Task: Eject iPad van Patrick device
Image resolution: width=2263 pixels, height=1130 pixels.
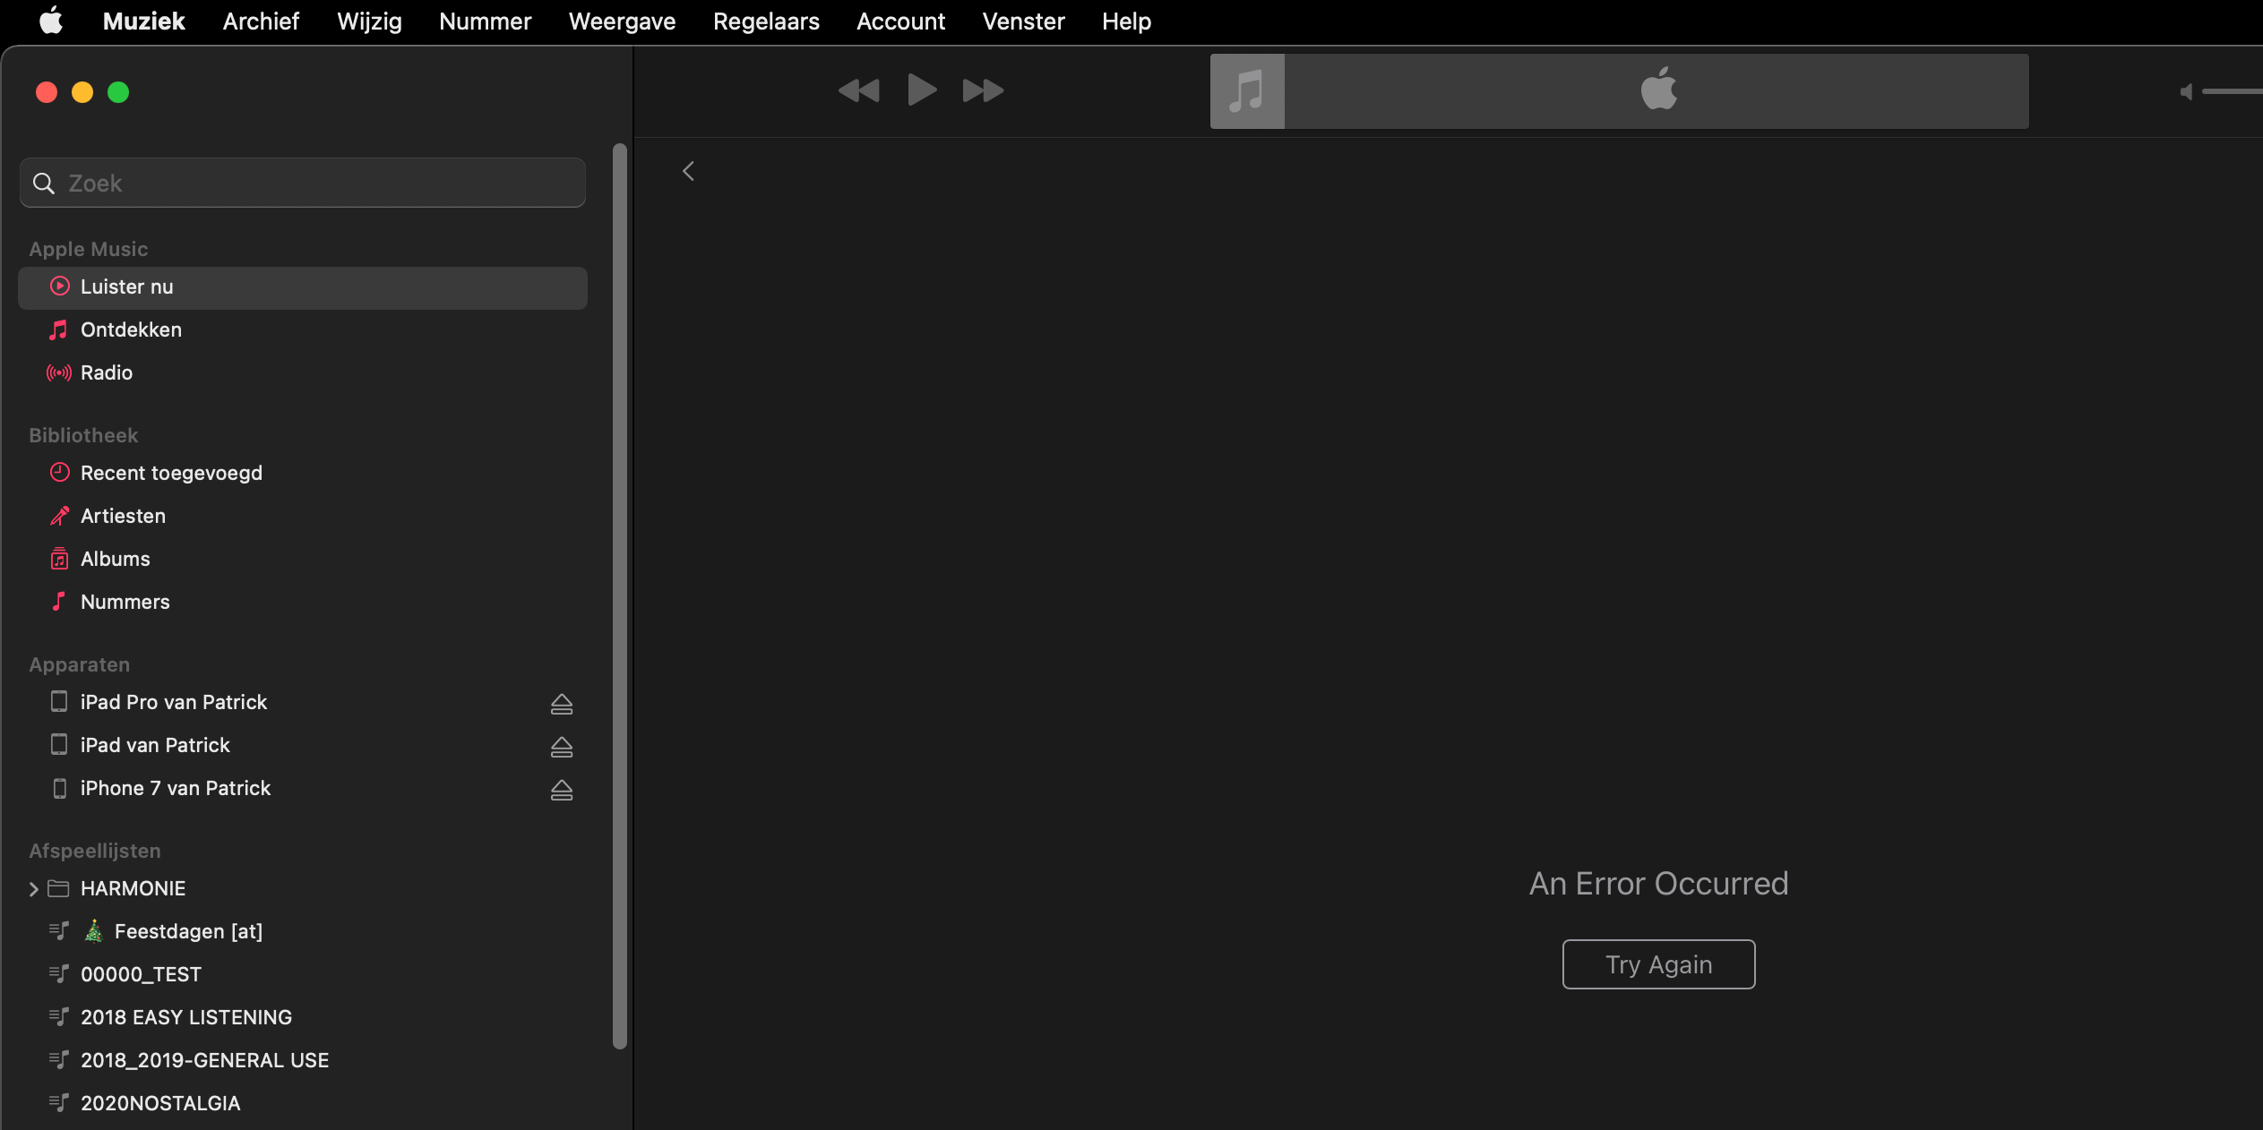Action: point(562,747)
